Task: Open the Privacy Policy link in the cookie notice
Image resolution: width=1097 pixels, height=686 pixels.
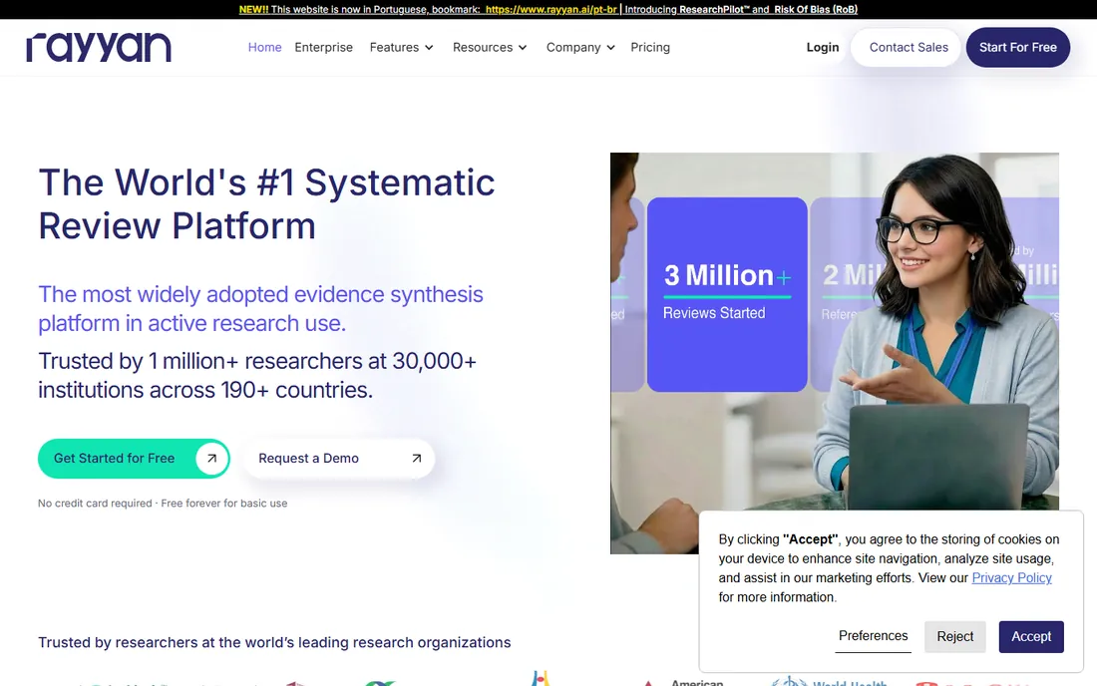Action: [1011, 577]
